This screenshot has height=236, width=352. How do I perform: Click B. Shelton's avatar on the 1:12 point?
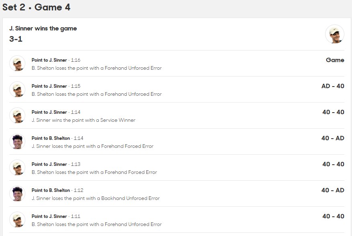17,194
